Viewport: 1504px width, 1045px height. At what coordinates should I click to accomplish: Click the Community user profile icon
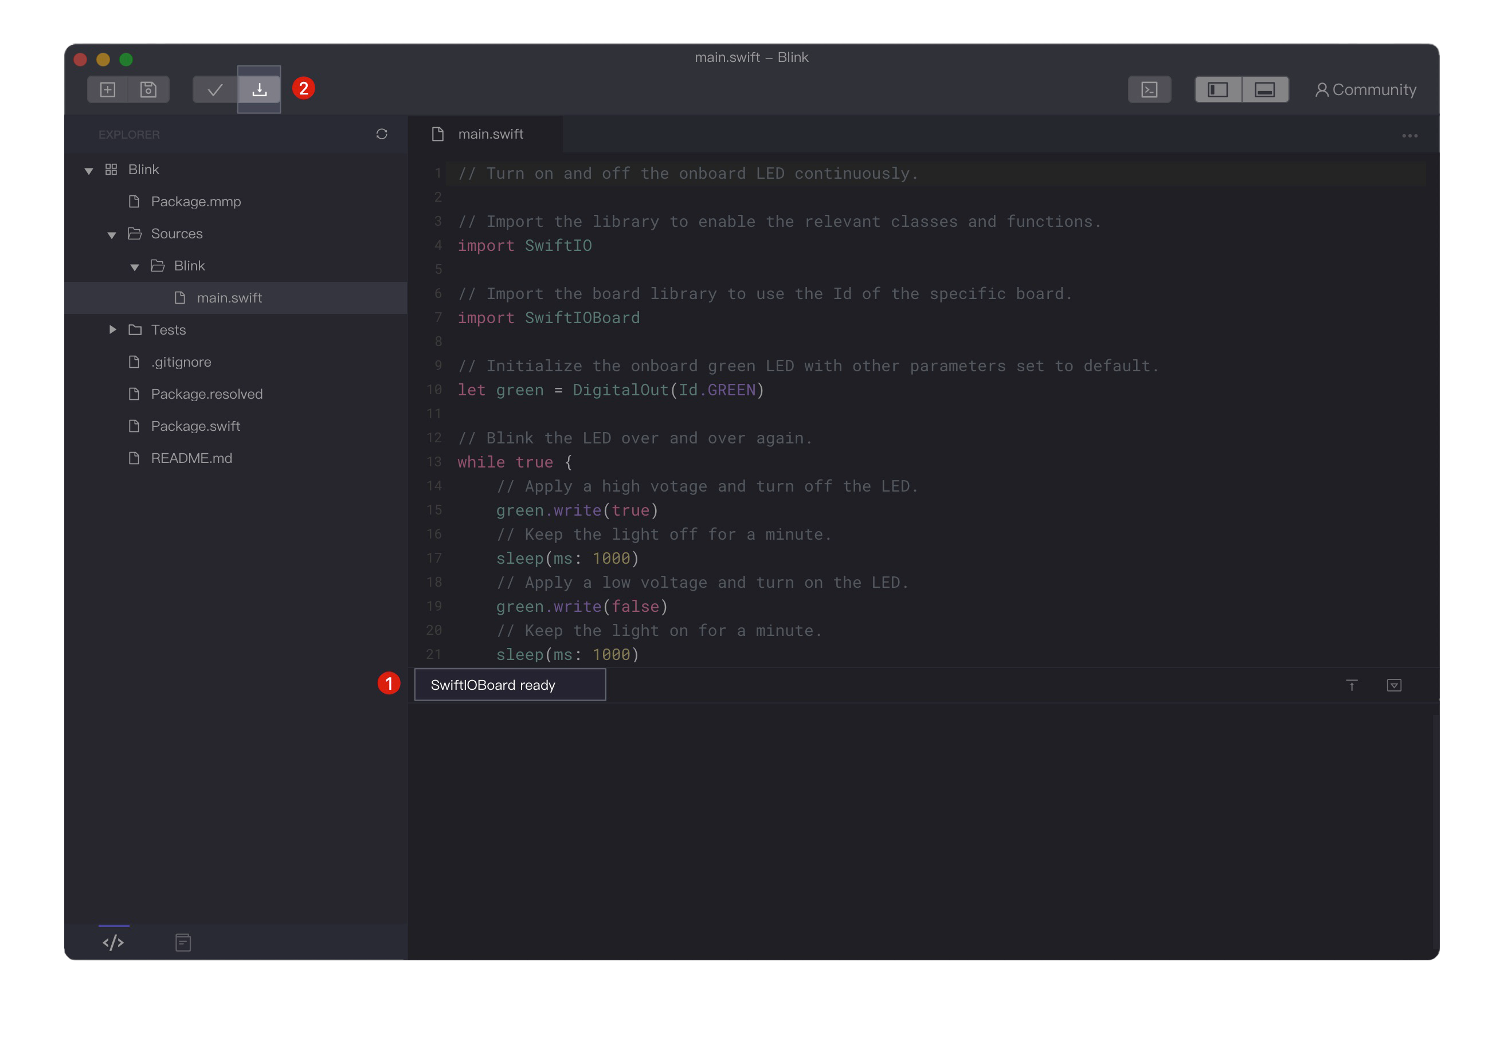(1322, 90)
